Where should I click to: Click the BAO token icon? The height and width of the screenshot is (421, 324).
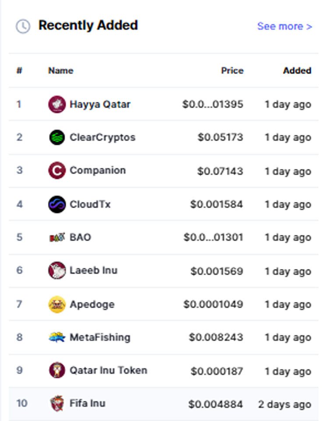57,237
